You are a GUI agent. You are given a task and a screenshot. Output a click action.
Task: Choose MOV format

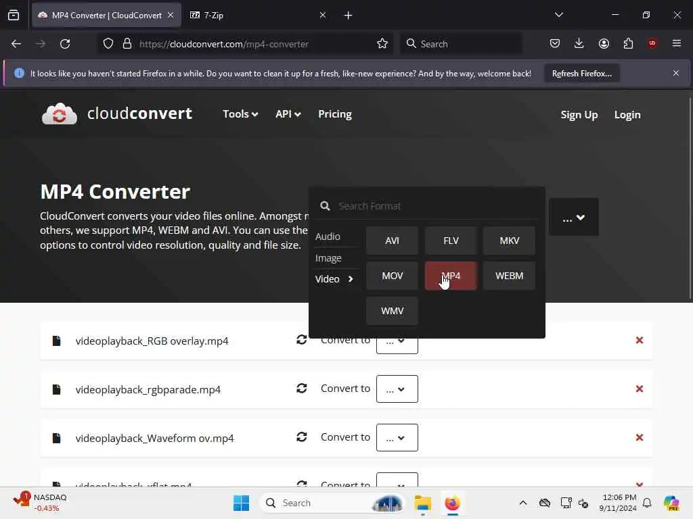pyautogui.click(x=392, y=276)
